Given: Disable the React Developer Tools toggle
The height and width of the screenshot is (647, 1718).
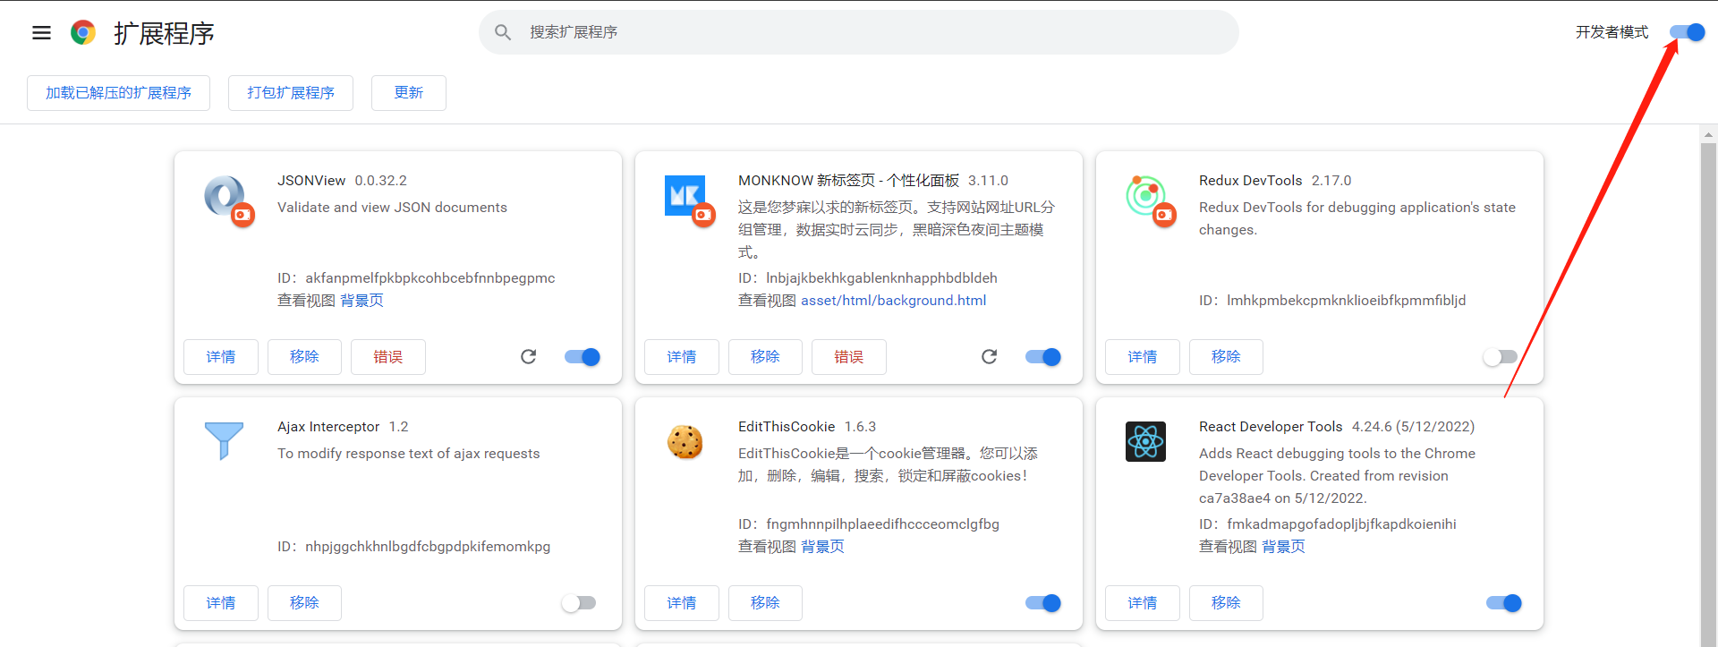Looking at the screenshot, I should tap(1504, 603).
